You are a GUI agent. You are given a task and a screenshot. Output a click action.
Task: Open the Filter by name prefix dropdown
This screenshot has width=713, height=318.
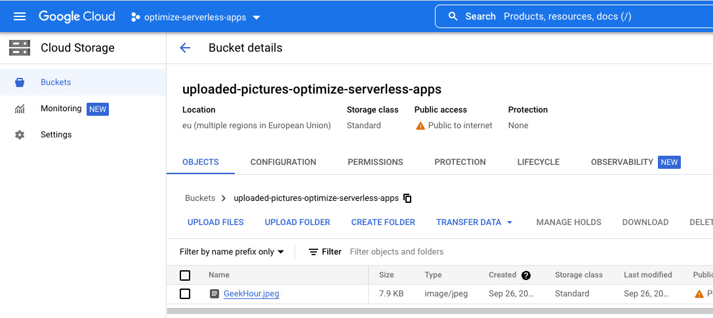(232, 252)
